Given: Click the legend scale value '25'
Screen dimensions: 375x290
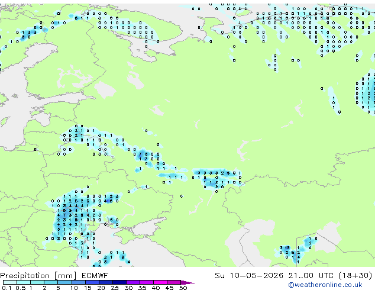Looking at the screenshot, I should [115, 288].
